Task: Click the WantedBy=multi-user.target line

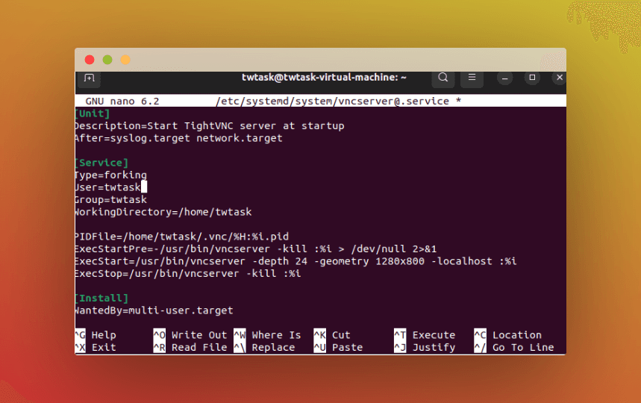Action: (154, 310)
